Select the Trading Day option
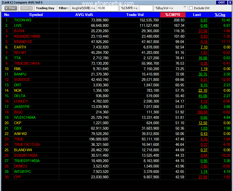Viewport: 233px width, 191px height. coord(45,8)
